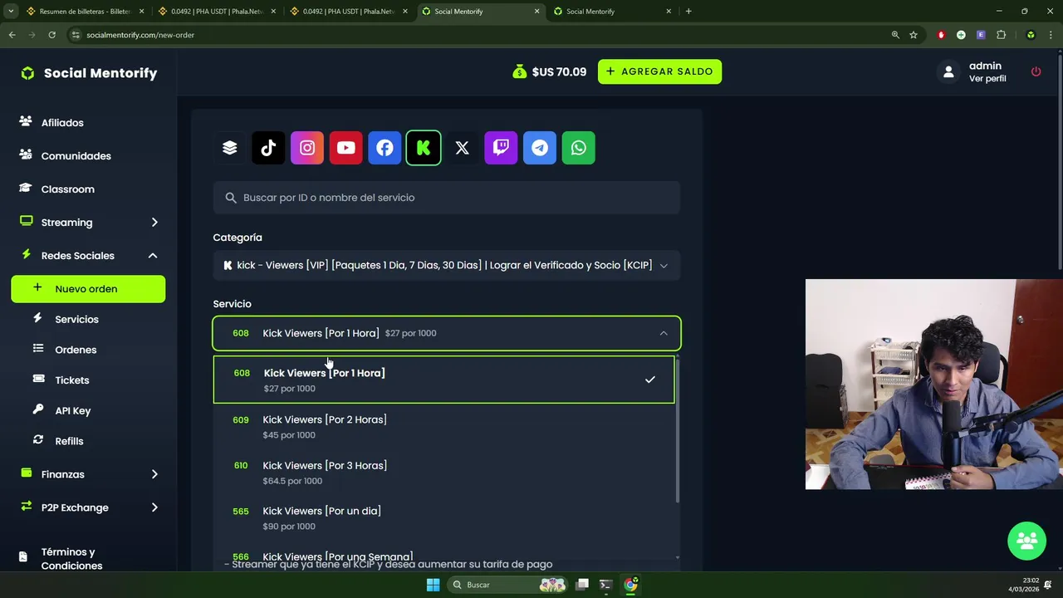Expand the P2P Exchange sidebar section

[x=88, y=507]
